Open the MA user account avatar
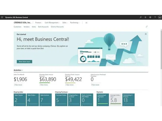 tap(160, 17)
